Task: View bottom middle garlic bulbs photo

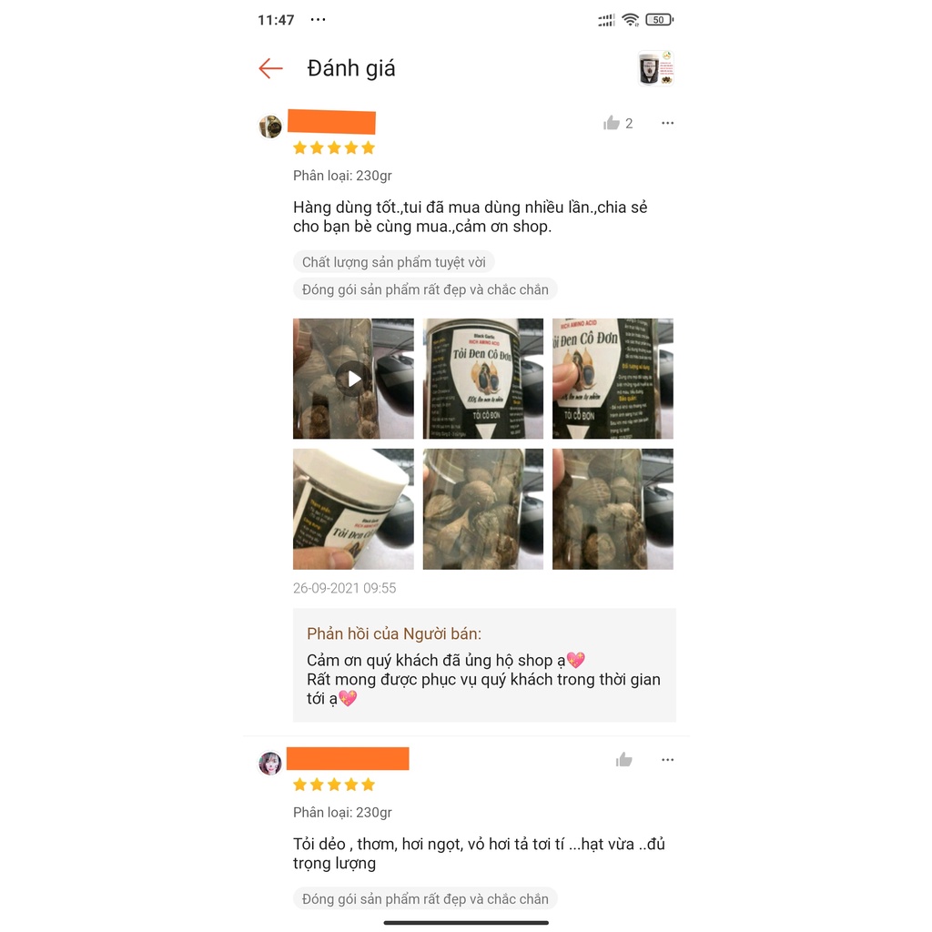Action: coord(483,509)
